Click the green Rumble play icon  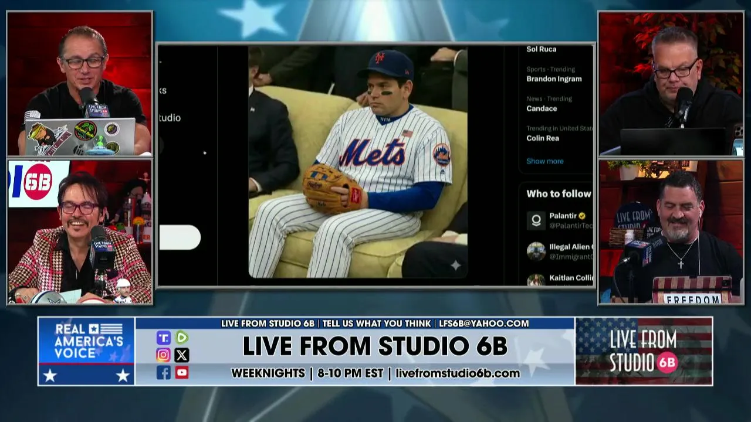tap(182, 338)
